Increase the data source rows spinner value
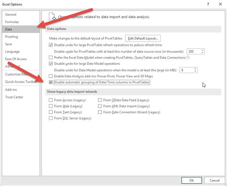 [x=202, y=50]
